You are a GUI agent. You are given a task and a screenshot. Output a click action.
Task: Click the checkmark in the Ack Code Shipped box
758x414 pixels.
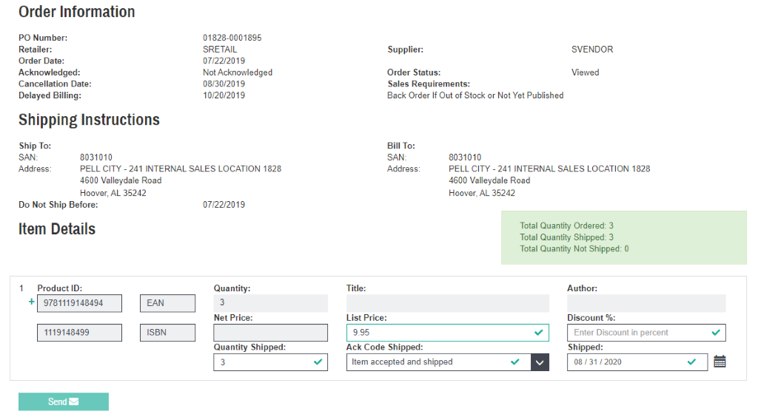click(515, 362)
